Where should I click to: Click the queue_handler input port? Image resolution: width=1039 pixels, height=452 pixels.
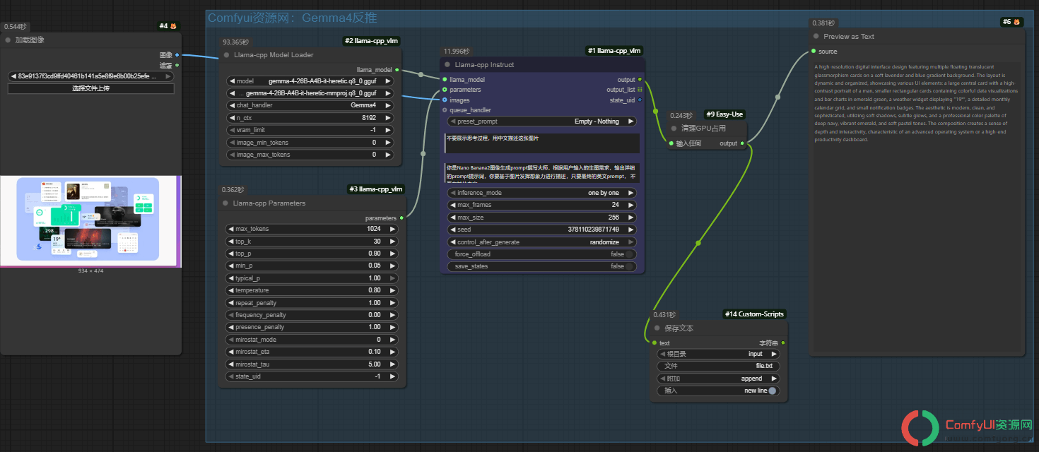[445, 110]
